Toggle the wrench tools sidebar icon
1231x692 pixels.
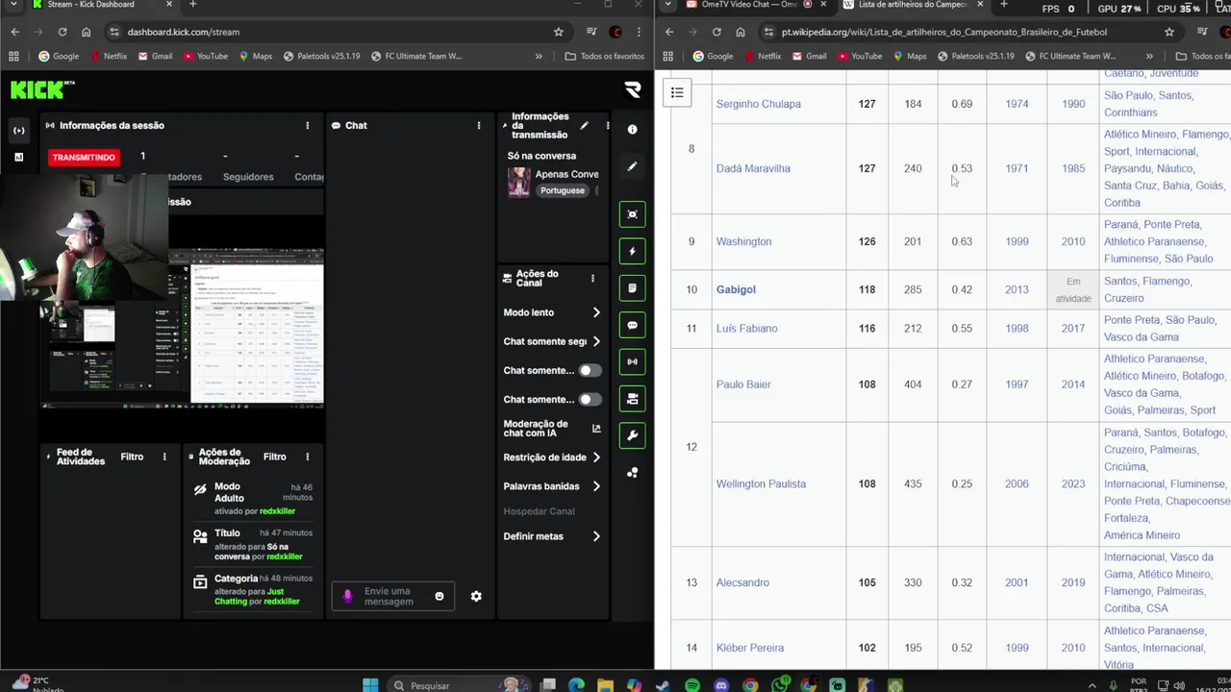click(632, 435)
